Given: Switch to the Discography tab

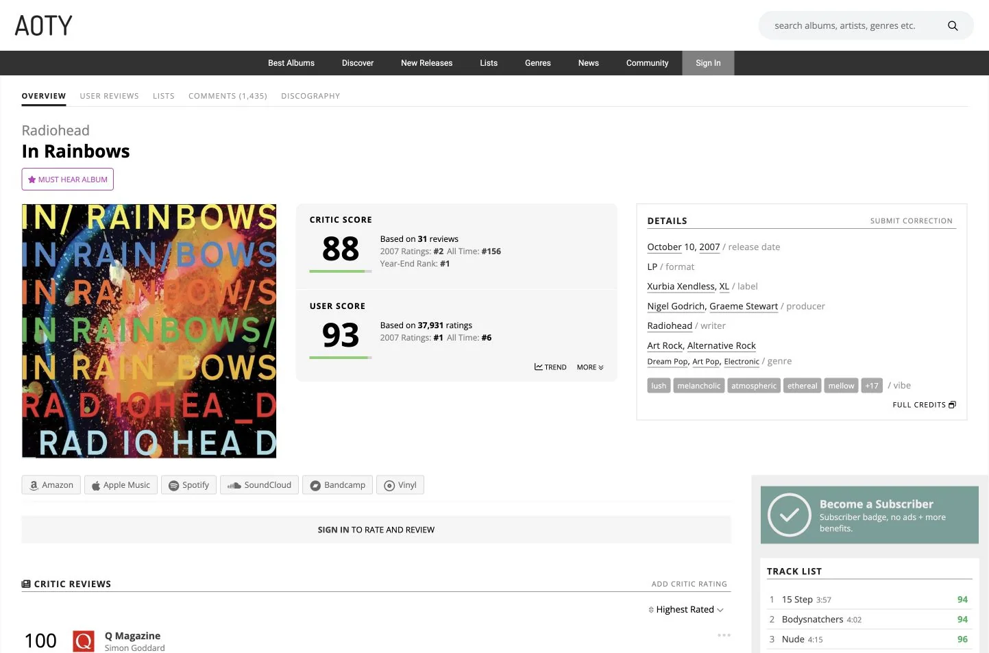Looking at the screenshot, I should pos(310,96).
